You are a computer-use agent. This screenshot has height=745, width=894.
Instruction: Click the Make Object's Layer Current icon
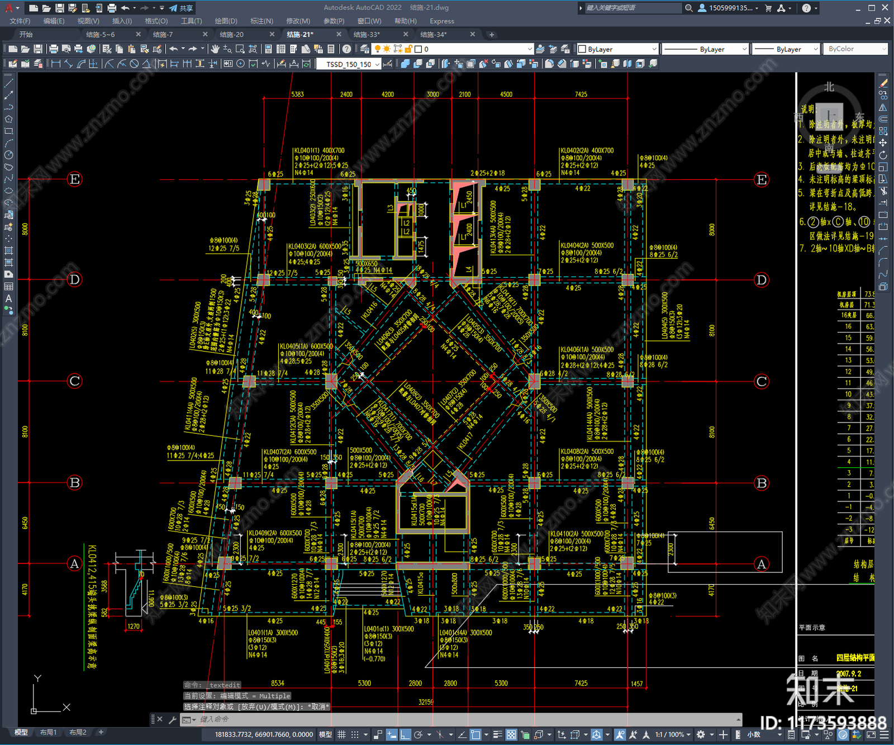point(540,49)
